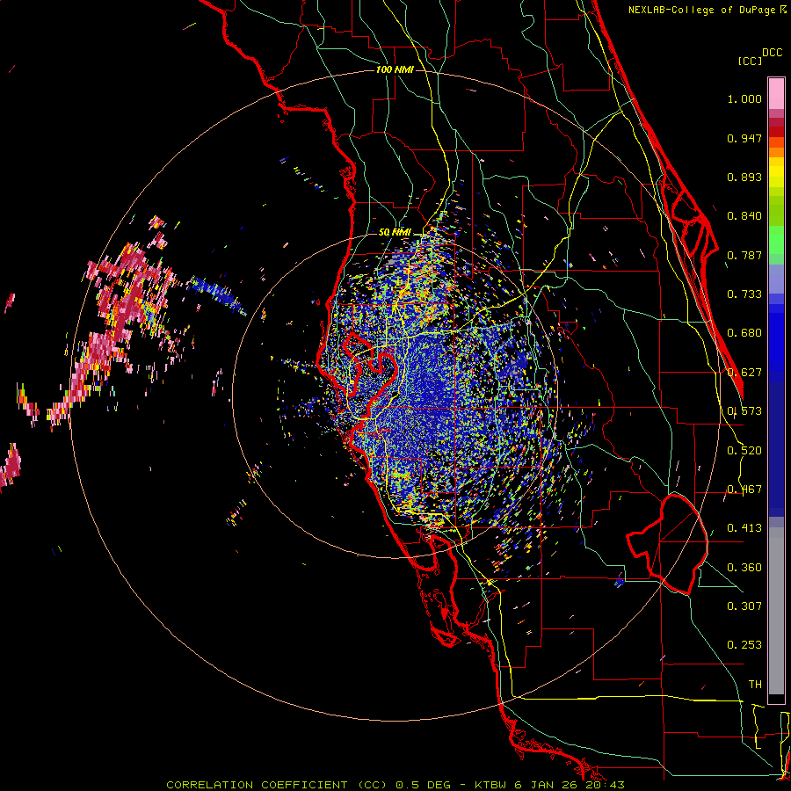Screen dimensions: 791x791
Task: Click the 0.413 color scale value
Action: point(744,528)
